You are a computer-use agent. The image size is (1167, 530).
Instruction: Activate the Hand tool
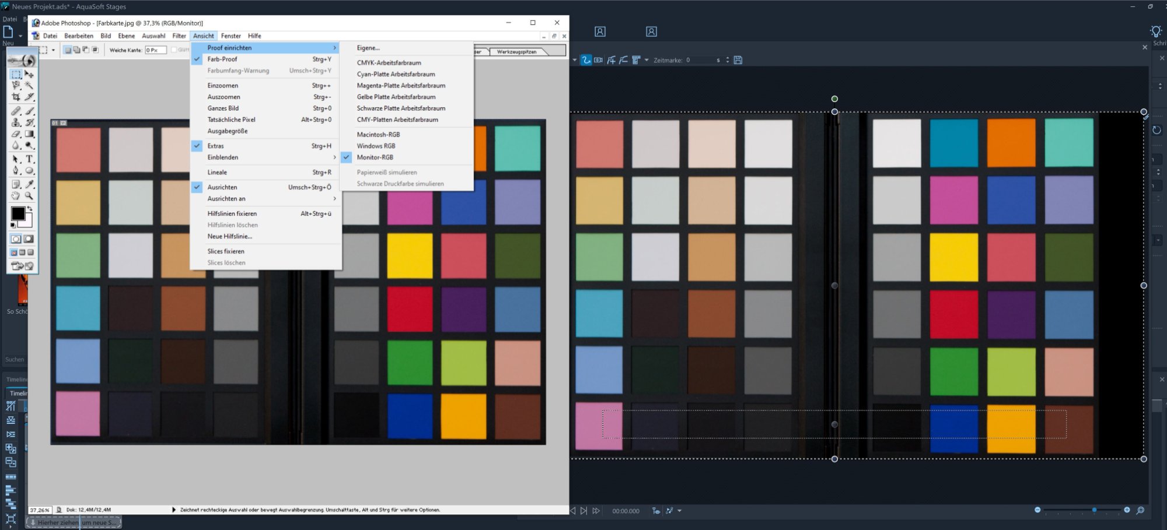point(16,196)
